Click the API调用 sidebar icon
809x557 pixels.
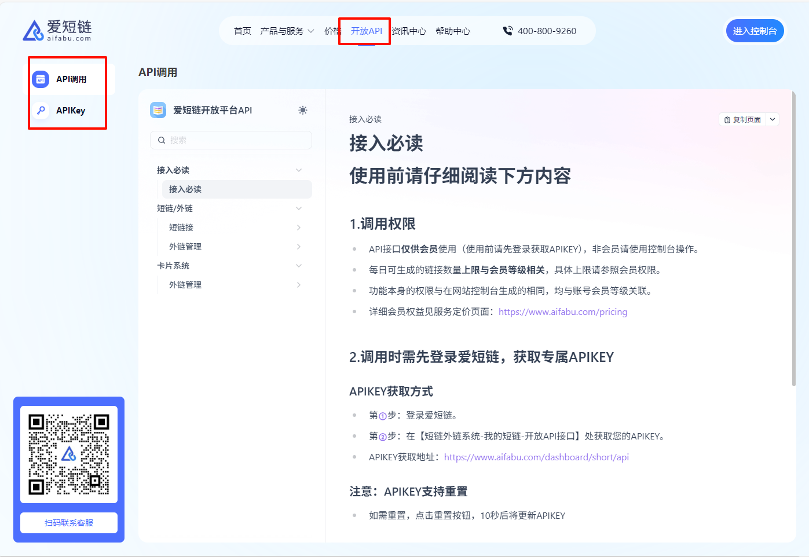click(41, 79)
